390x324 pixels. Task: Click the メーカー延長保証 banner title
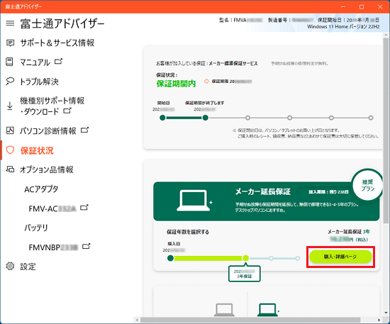click(x=262, y=191)
